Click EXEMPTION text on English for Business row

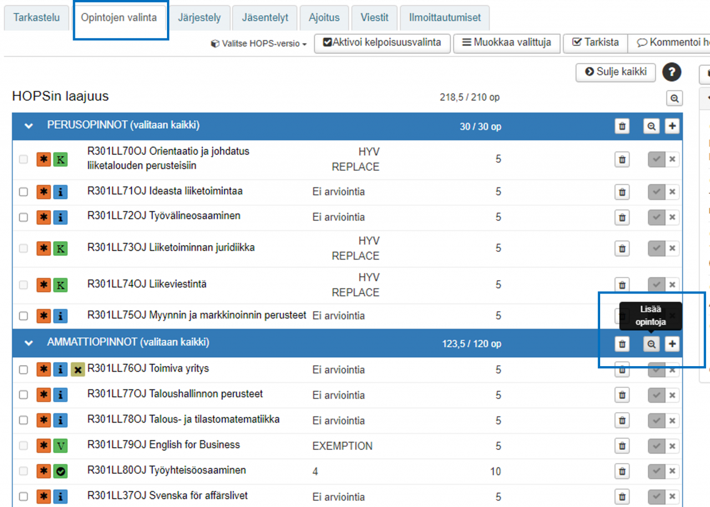coord(342,446)
